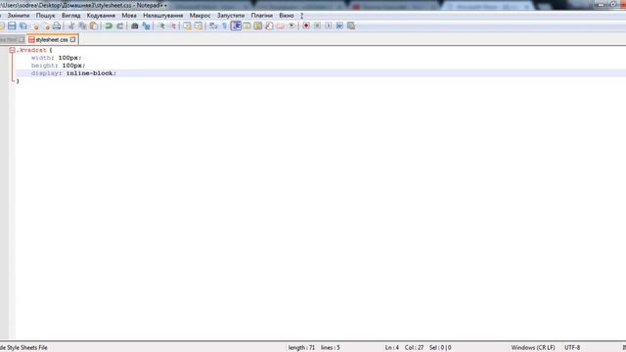Viewport: 626px width, 352px height.
Task: Open the Макрос menu
Action: [x=200, y=16]
